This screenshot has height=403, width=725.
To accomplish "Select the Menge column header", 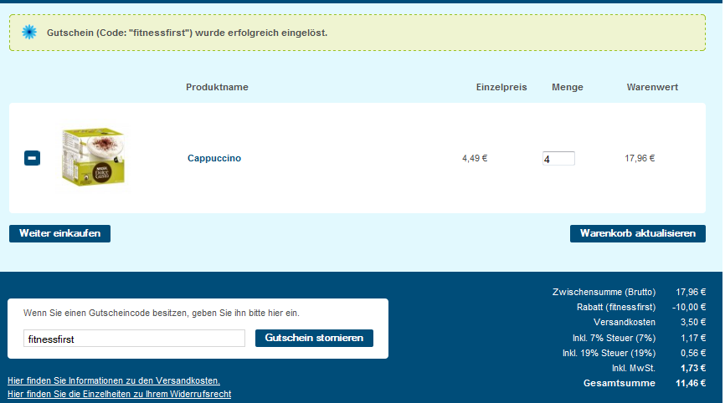I will pos(568,87).
